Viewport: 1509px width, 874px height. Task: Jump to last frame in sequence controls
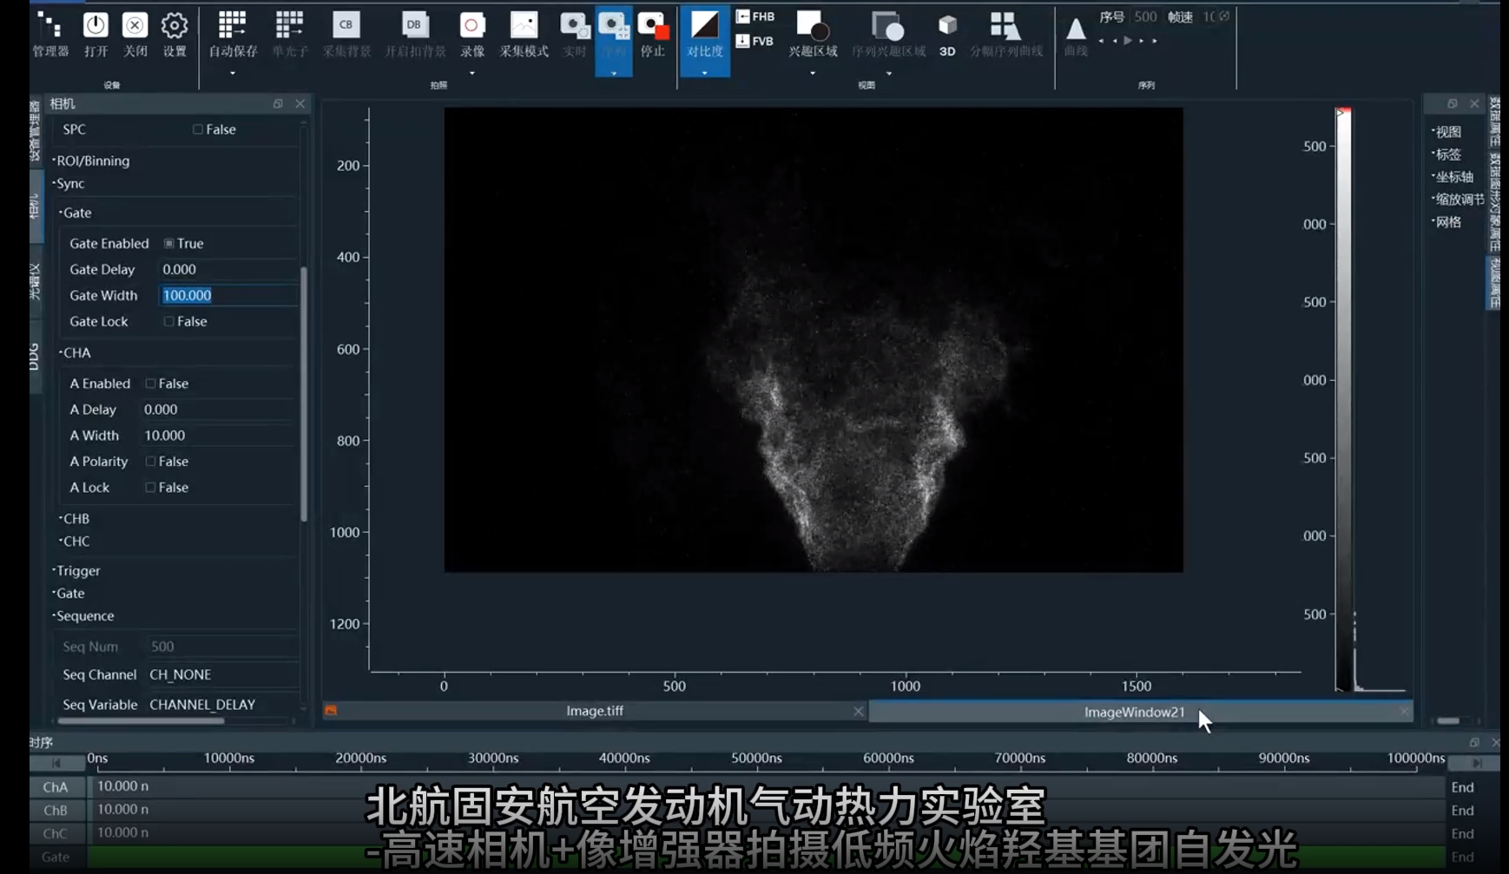pos(1154,41)
